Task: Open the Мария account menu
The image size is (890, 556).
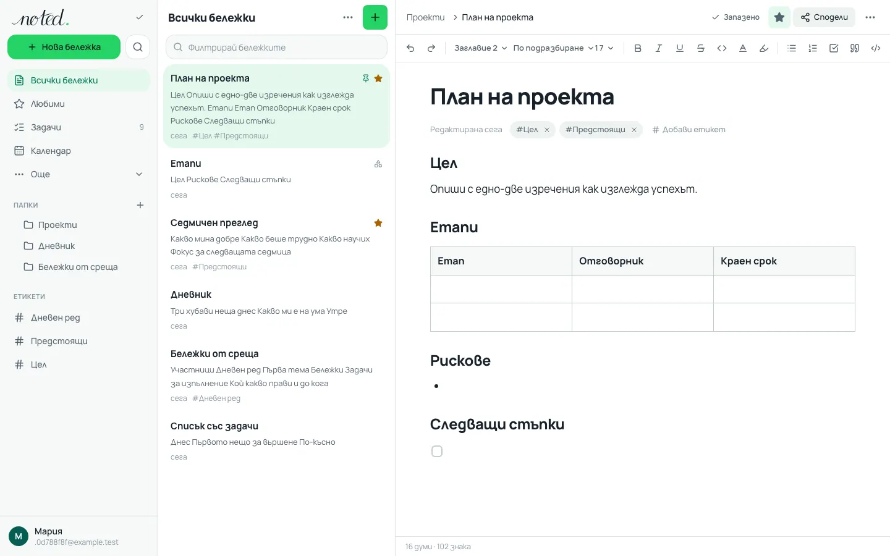Action: tap(79, 536)
